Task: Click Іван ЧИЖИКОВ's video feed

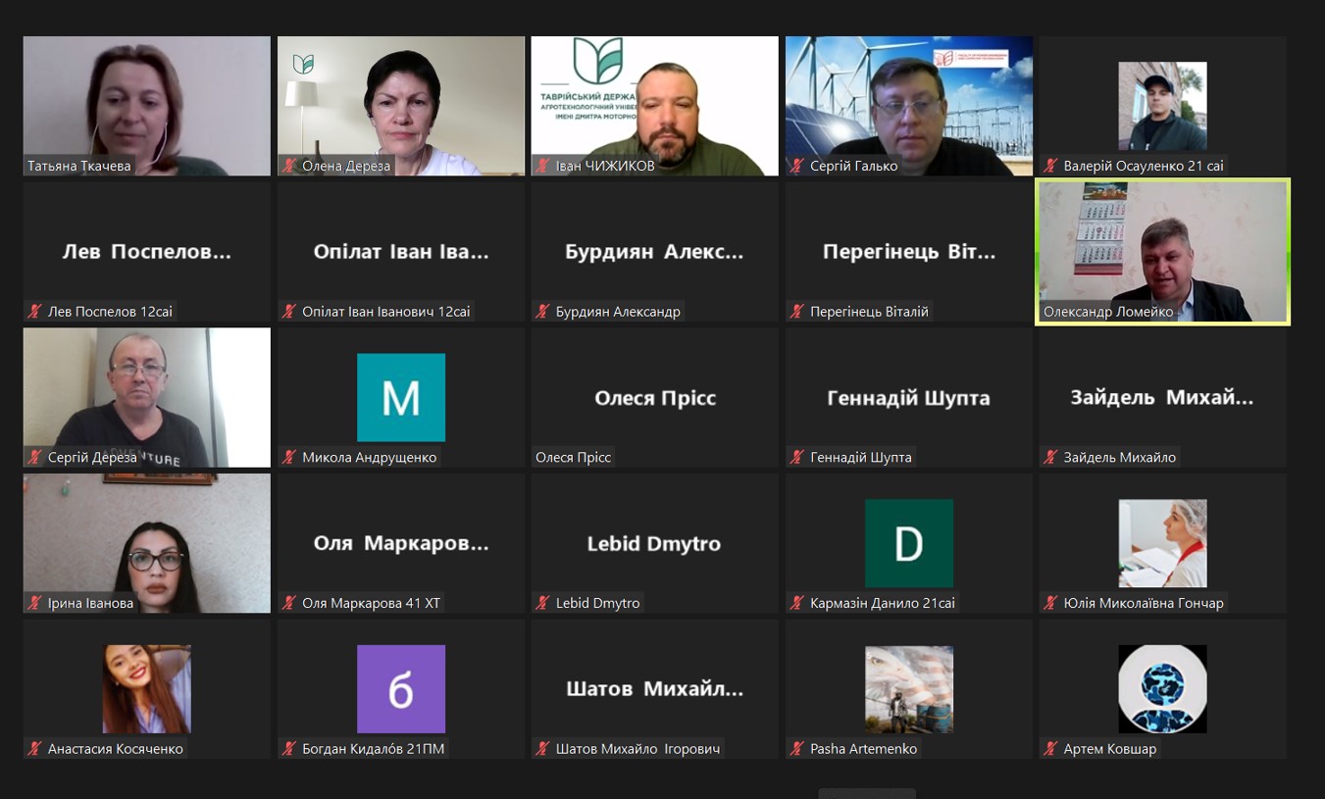Action: point(655,106)
